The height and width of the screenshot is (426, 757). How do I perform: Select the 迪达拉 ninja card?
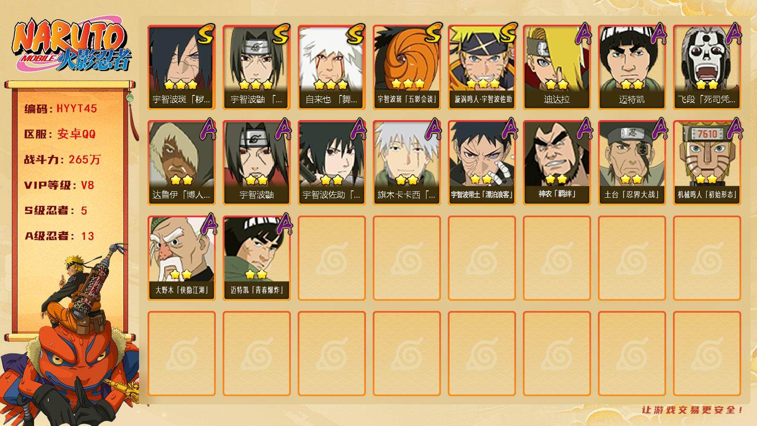(x=557, y=67)
